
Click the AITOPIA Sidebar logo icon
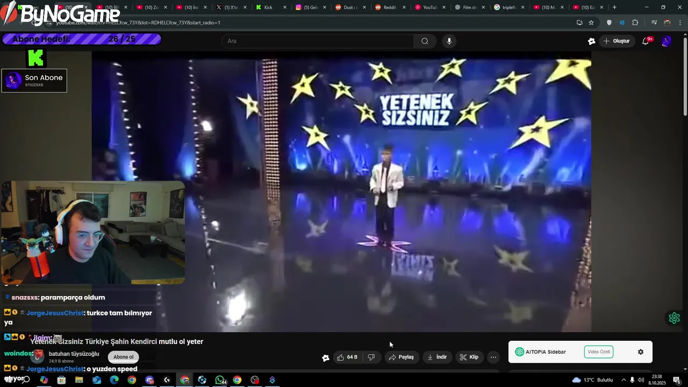[x=519, y=352]
